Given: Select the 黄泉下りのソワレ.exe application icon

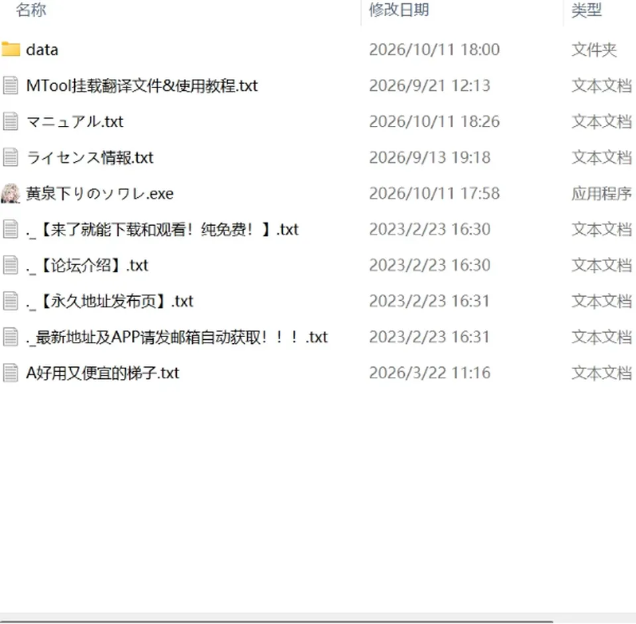Looking at the screenshot, I should tap(11, 193).
